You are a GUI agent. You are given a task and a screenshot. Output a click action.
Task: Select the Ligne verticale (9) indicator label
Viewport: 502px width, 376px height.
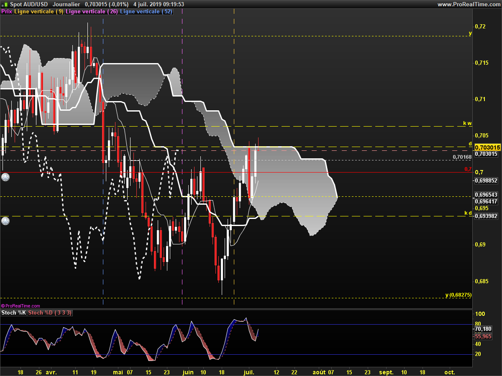pos(39,12)
